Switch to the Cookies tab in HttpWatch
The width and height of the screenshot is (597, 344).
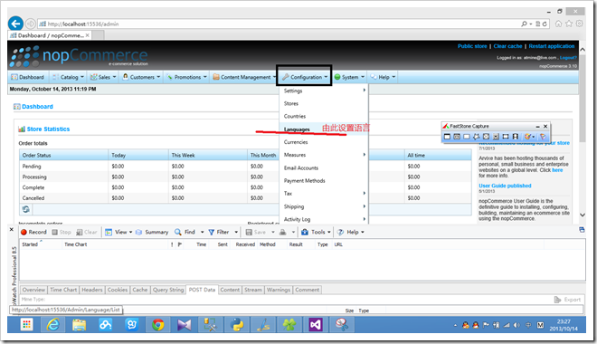118,290
